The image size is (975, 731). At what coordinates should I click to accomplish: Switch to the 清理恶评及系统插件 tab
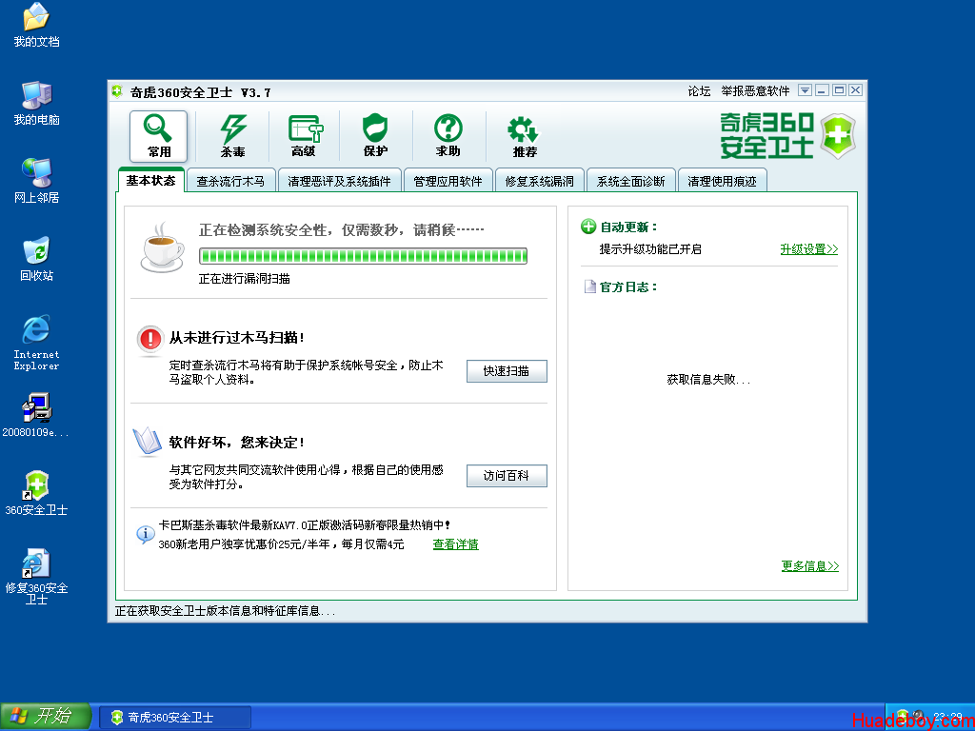(x=340, y=181)
